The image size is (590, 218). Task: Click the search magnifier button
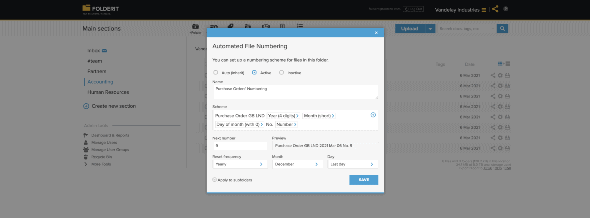(x=502, y=29)
